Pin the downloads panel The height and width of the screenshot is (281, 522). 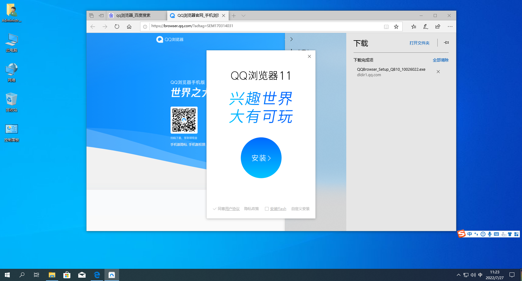446,43
